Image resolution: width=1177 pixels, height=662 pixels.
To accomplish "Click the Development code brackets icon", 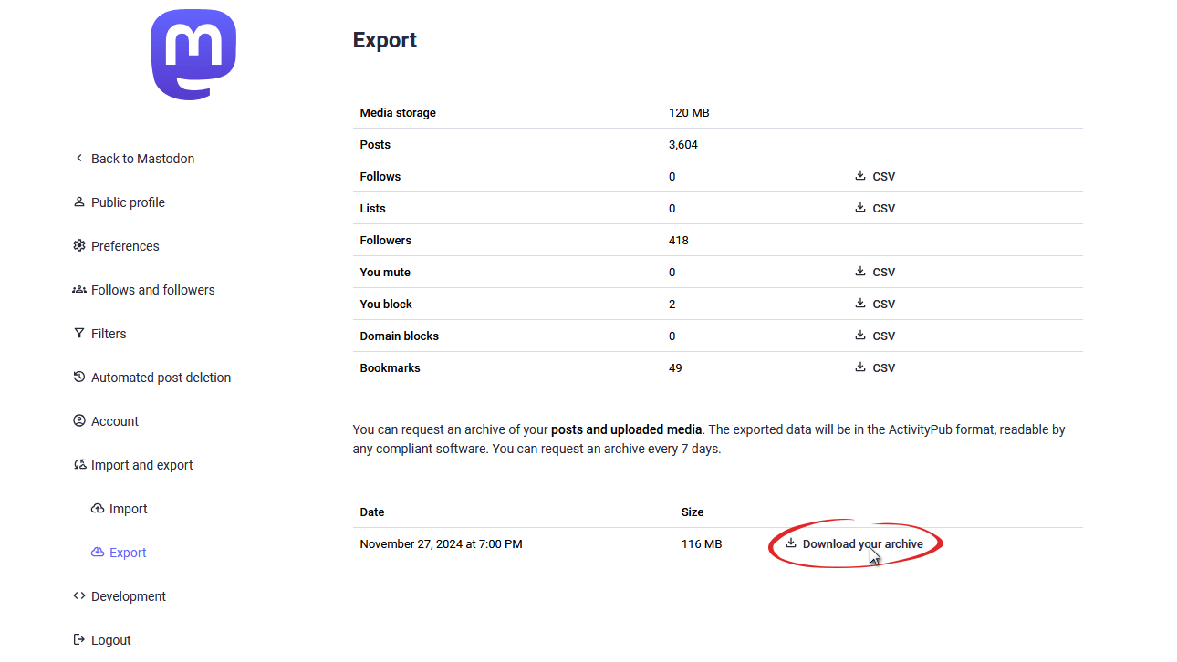I will (x=79, y=596).
